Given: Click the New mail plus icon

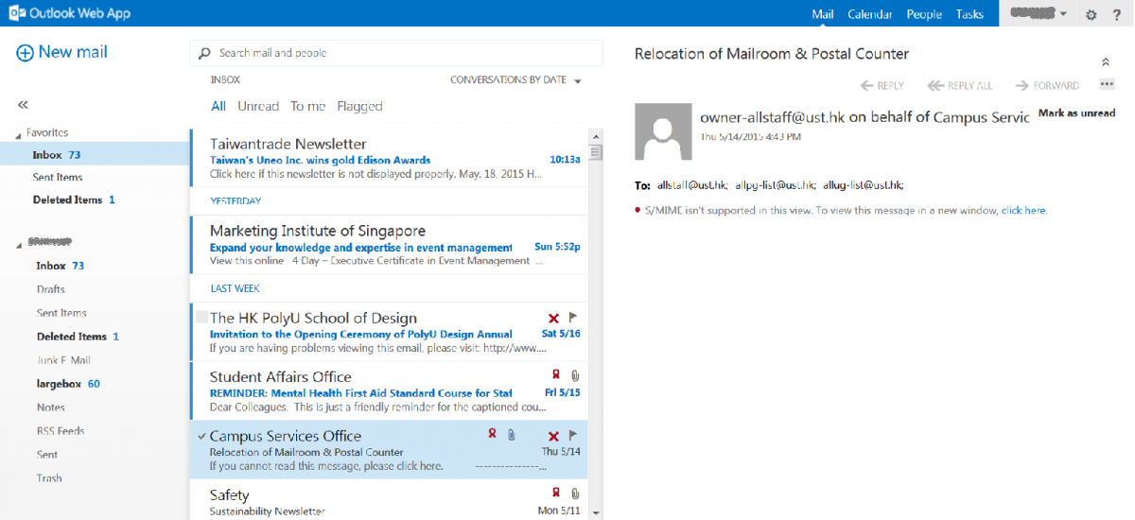Looking at the screenshot, I should pos(25,53).
